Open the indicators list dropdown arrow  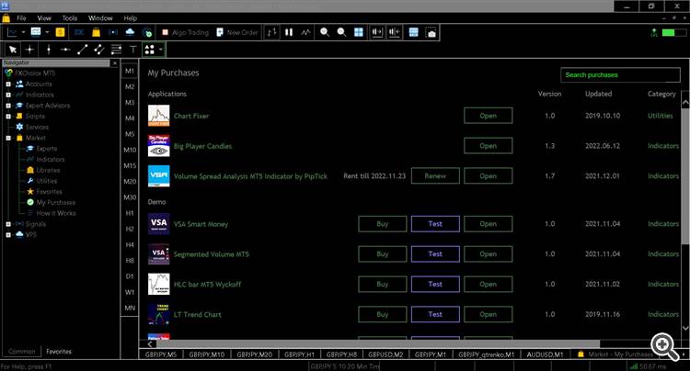coord(47,32)
